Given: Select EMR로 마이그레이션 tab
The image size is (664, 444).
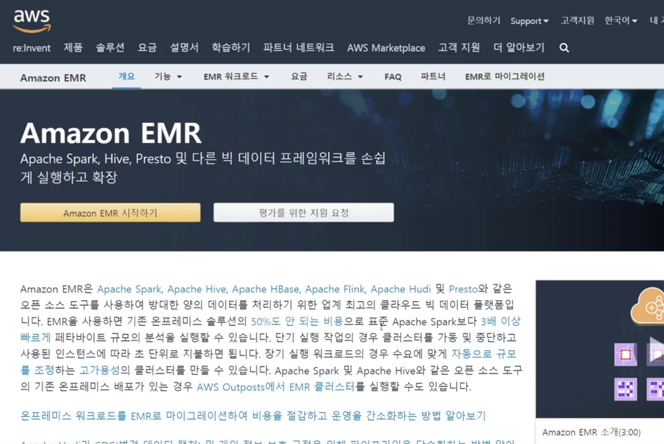Looking at the screenshot, I should click(505, 76).
